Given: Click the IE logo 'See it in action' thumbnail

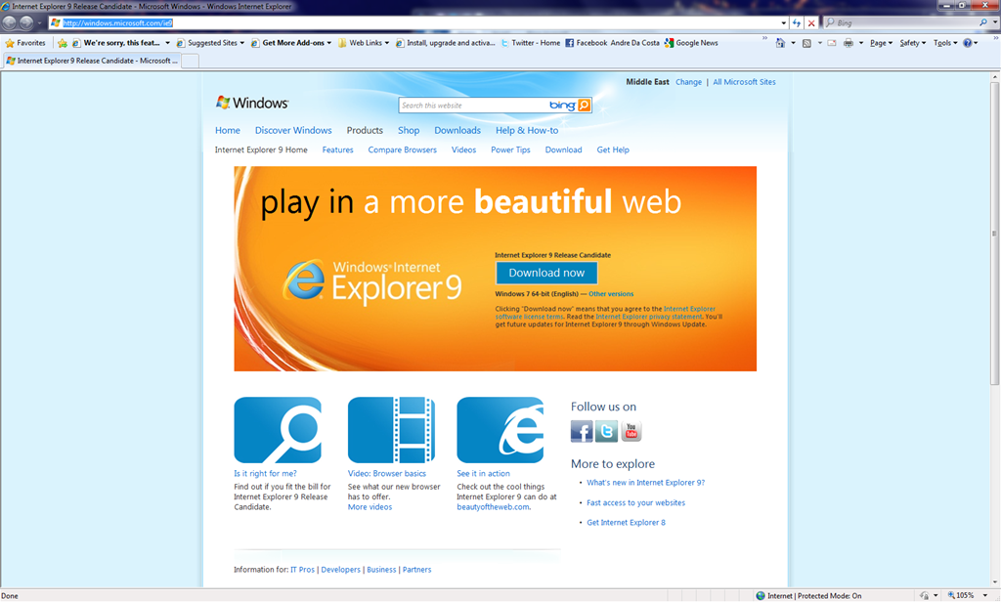Looking at the screenshot, I should 500,430.
